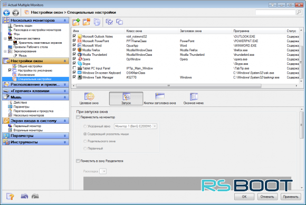Screen dimensions: 306x205
Task: Expand the «Горячие» клавиши section
Action: (65, 91)
